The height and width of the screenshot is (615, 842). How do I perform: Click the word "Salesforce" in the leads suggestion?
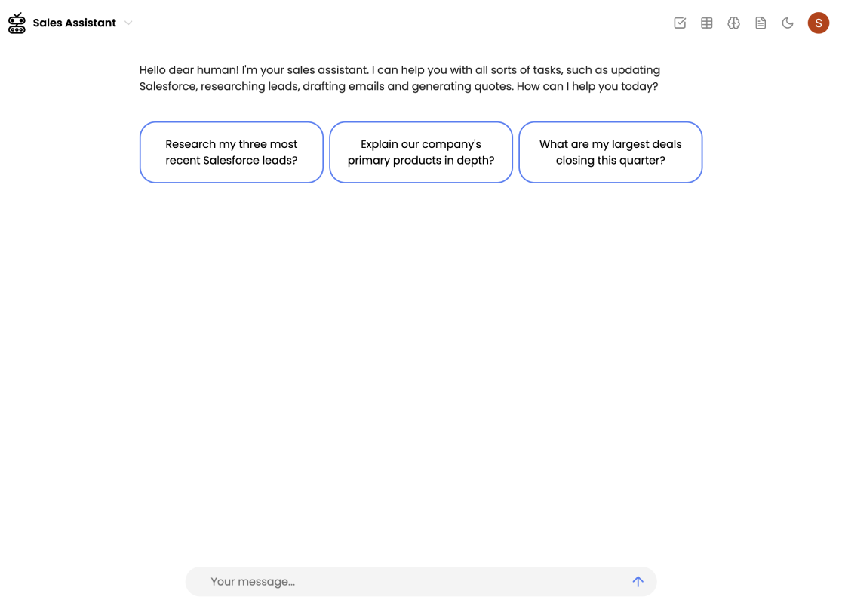point(233,161)
